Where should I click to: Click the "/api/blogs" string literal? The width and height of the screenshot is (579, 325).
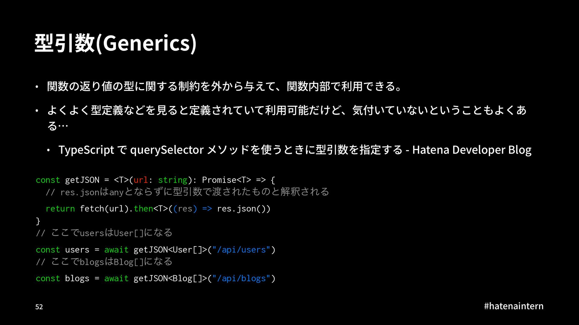click(x=241, y=278)
